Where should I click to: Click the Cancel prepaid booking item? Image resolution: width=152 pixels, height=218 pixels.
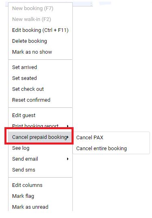tap(40, 137)
